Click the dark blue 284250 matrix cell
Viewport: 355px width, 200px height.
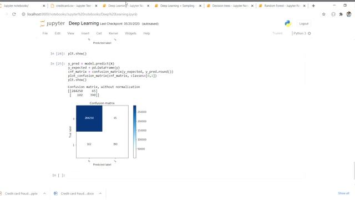tap(89, 118)
